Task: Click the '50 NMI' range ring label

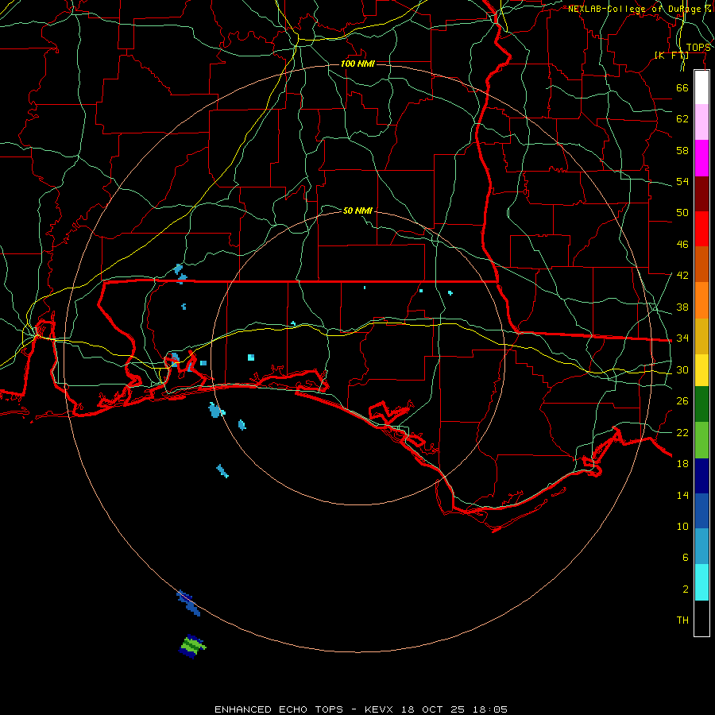Action: click(357, 211)
